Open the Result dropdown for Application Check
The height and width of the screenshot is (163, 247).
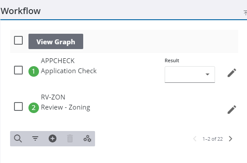pos(190,74)
